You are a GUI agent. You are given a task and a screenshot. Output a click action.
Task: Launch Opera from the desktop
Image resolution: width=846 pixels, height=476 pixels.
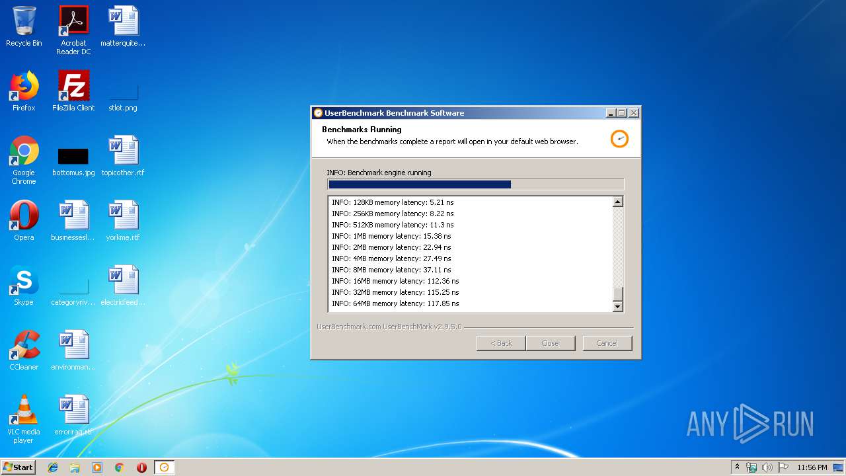[24, 221]
